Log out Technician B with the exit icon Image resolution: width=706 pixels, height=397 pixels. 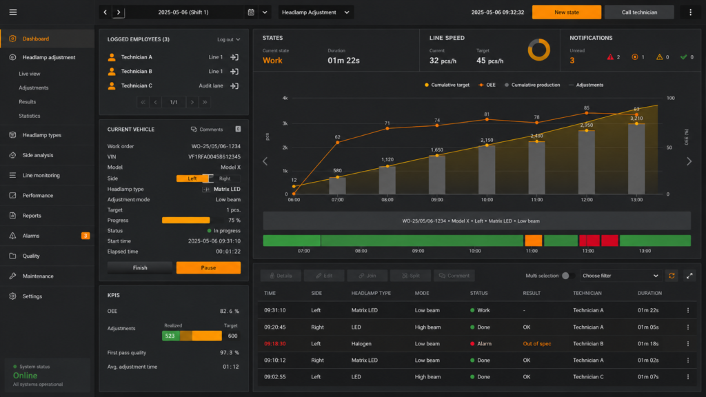pyautogui.click(x=234, y=71)
